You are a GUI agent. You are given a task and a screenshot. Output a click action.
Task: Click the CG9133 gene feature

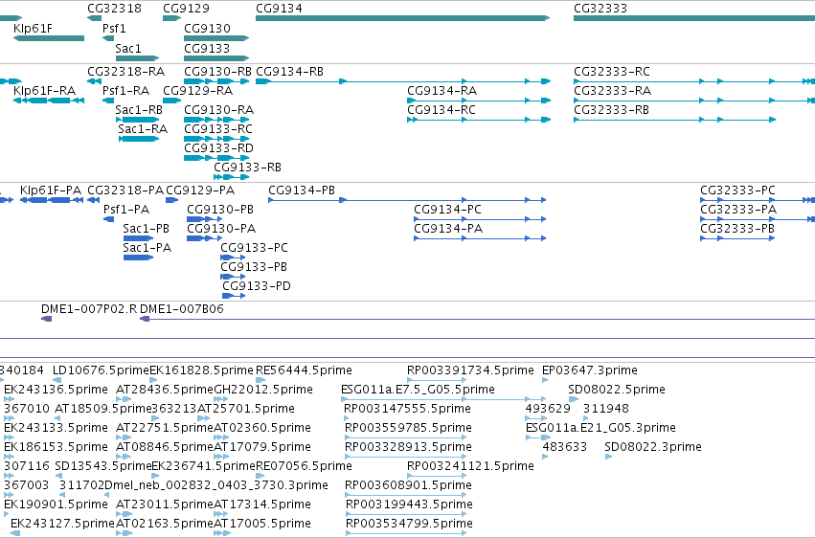(x=216, y=58)
